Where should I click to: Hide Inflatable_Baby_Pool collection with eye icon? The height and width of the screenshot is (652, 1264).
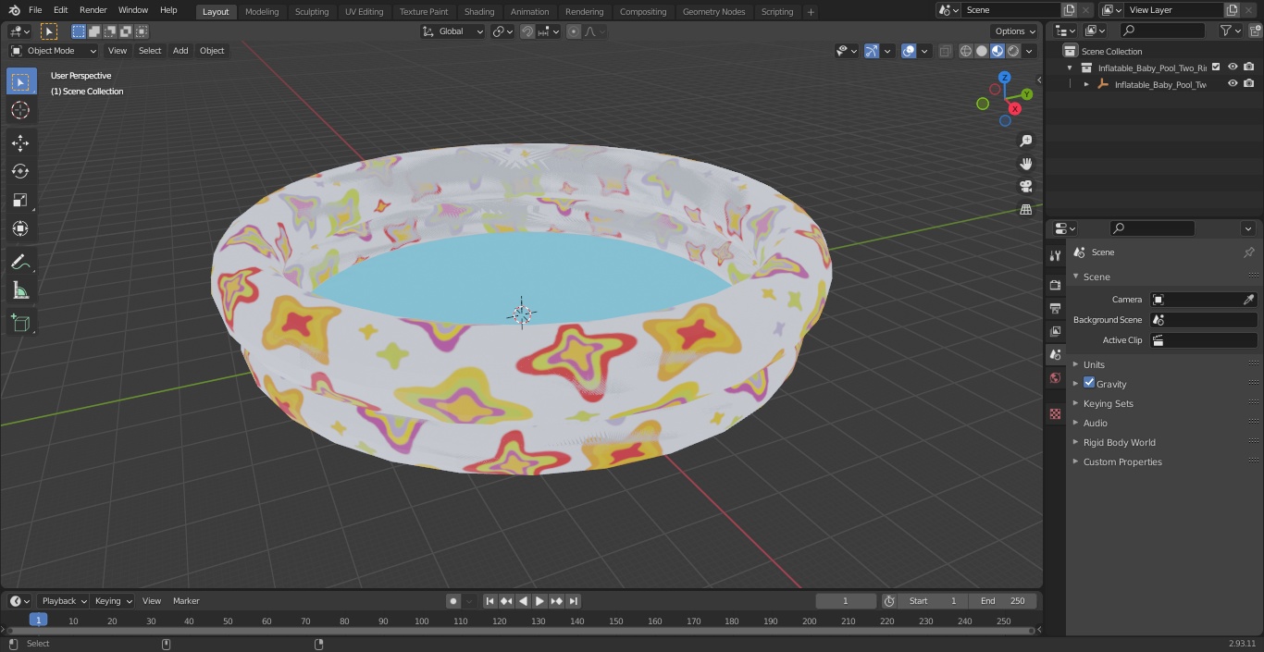[1233, 67]
